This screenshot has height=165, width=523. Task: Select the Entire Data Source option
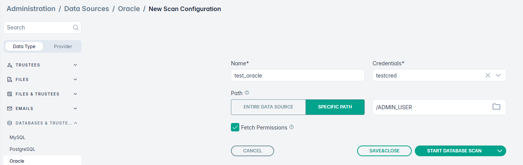point(268,107)
